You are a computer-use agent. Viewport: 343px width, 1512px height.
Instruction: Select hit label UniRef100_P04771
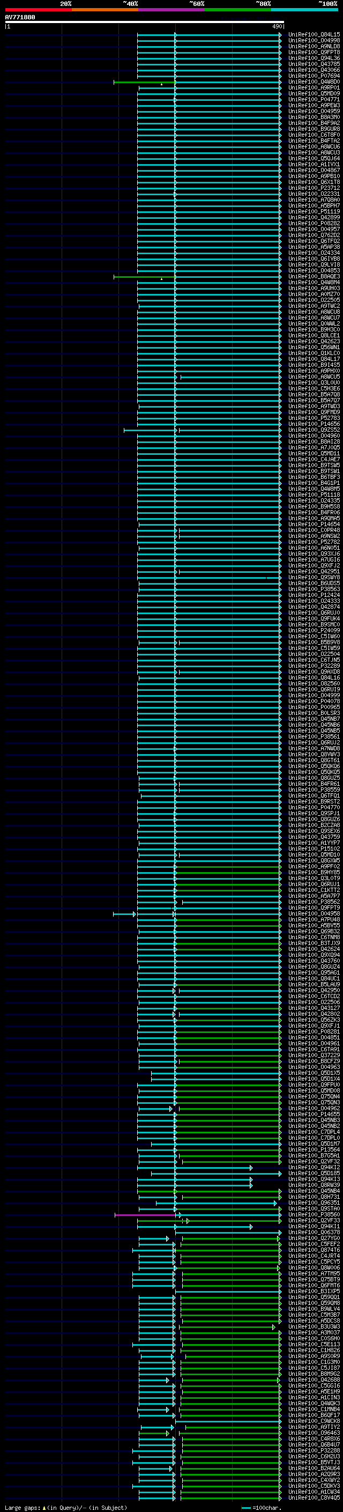click(314, 100)
